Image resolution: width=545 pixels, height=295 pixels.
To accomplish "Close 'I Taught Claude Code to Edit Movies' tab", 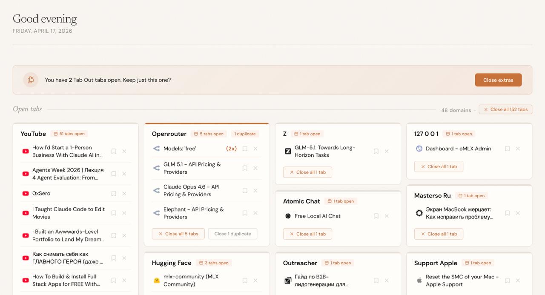I will point(124,213).
